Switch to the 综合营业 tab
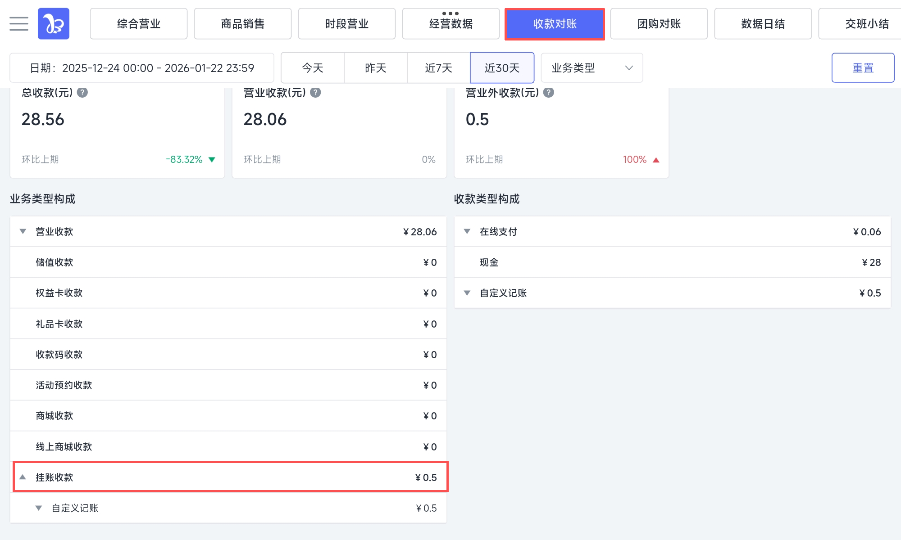Image resolution: width=901 pixels, height=540 pixels. (x=139, y=24)
